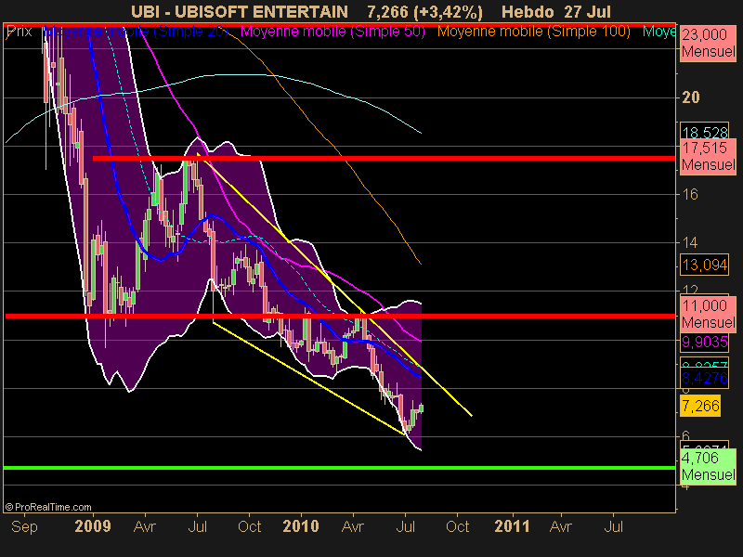
Task: Click the 8,4276 blue moving average value
Action: (705, 378)
